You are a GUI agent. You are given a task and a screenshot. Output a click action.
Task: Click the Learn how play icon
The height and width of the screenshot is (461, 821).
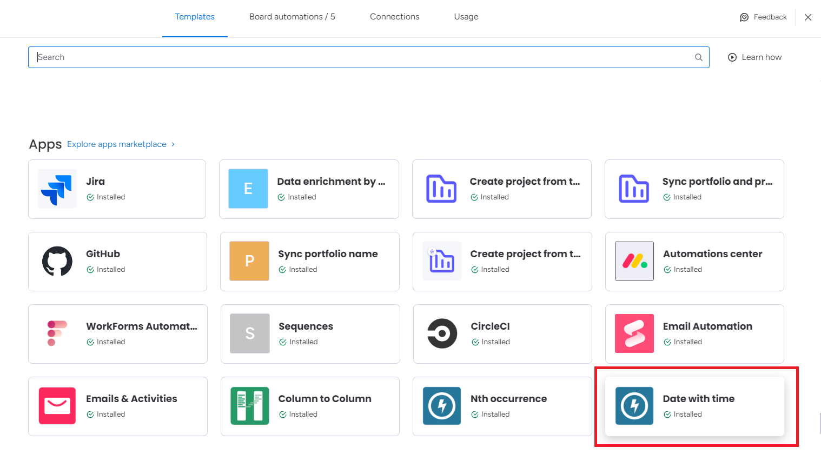click(732, 57)
